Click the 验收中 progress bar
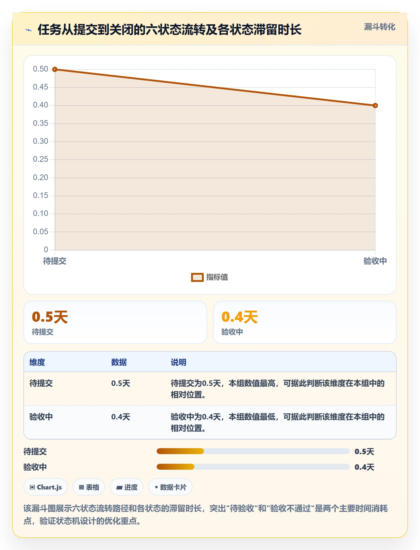 click(253, 467)
